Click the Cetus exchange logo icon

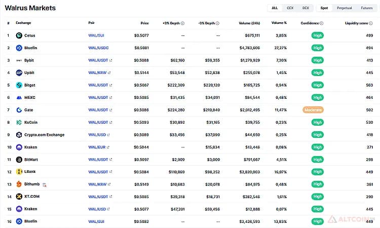[x=19, y=35]
